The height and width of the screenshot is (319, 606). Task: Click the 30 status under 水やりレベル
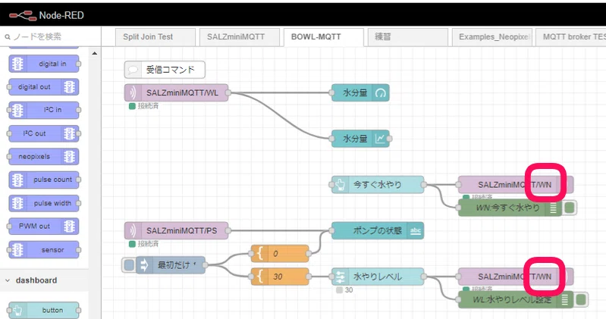(345, 290)
